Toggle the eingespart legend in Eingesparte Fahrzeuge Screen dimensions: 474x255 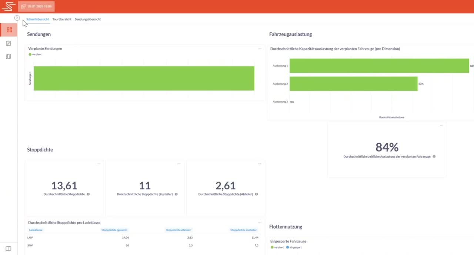coord(294,247)
